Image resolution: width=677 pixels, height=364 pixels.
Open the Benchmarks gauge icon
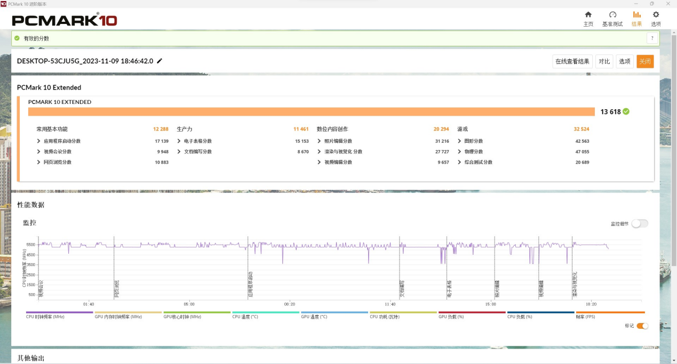612,15
